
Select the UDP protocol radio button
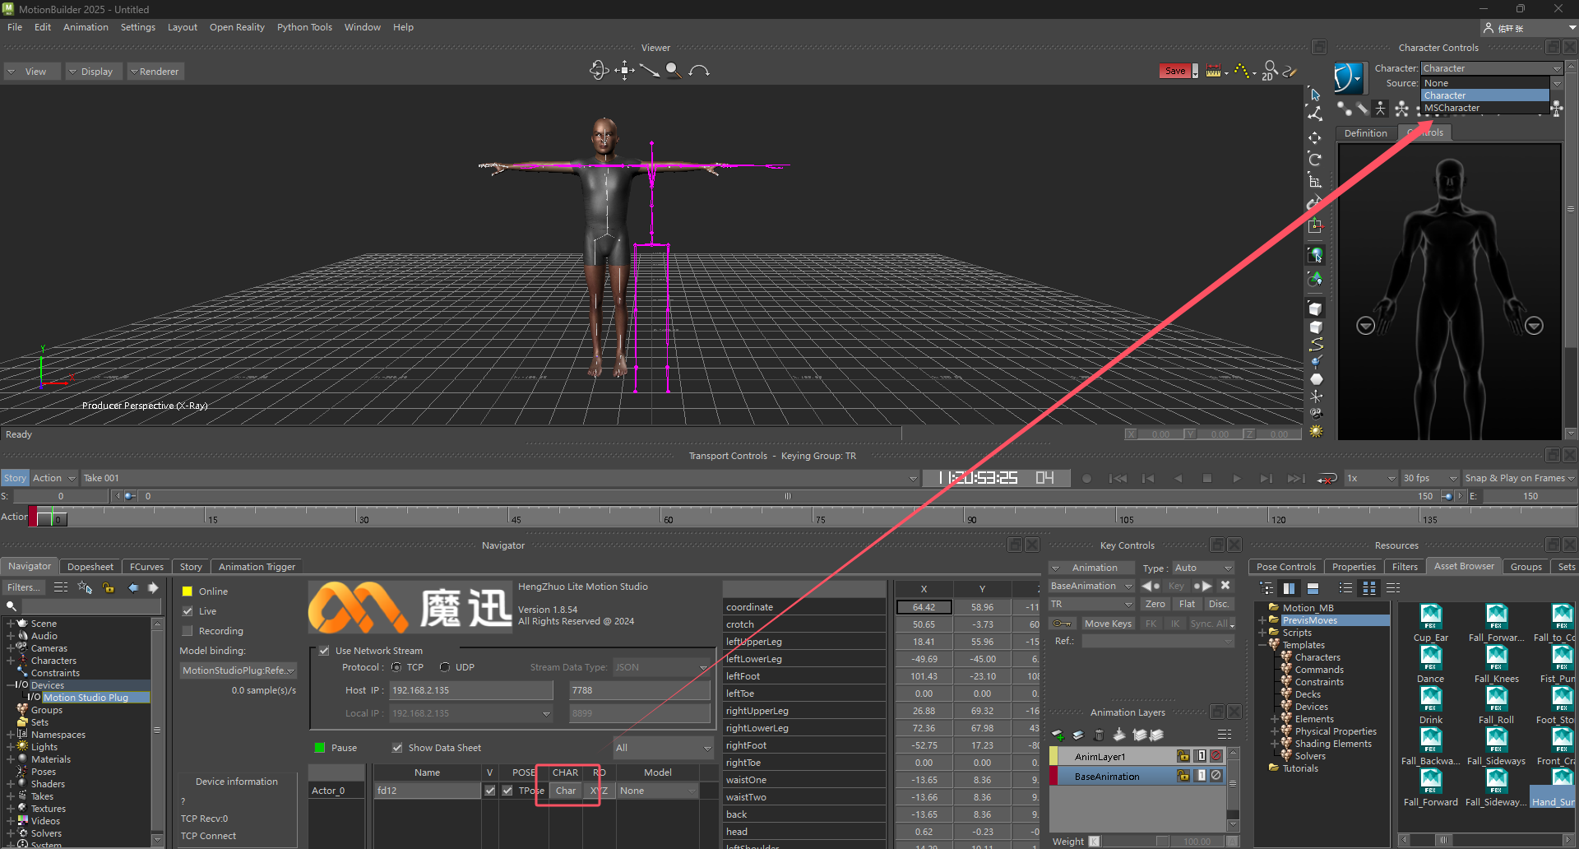point(445,667)
